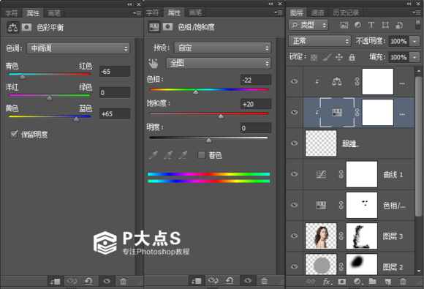
Task: Filter layers by type (T) icon
Action: [371, 25]
